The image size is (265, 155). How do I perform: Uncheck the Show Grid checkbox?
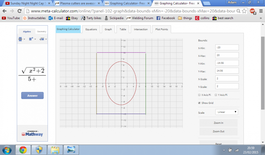(x=199, y=103)
